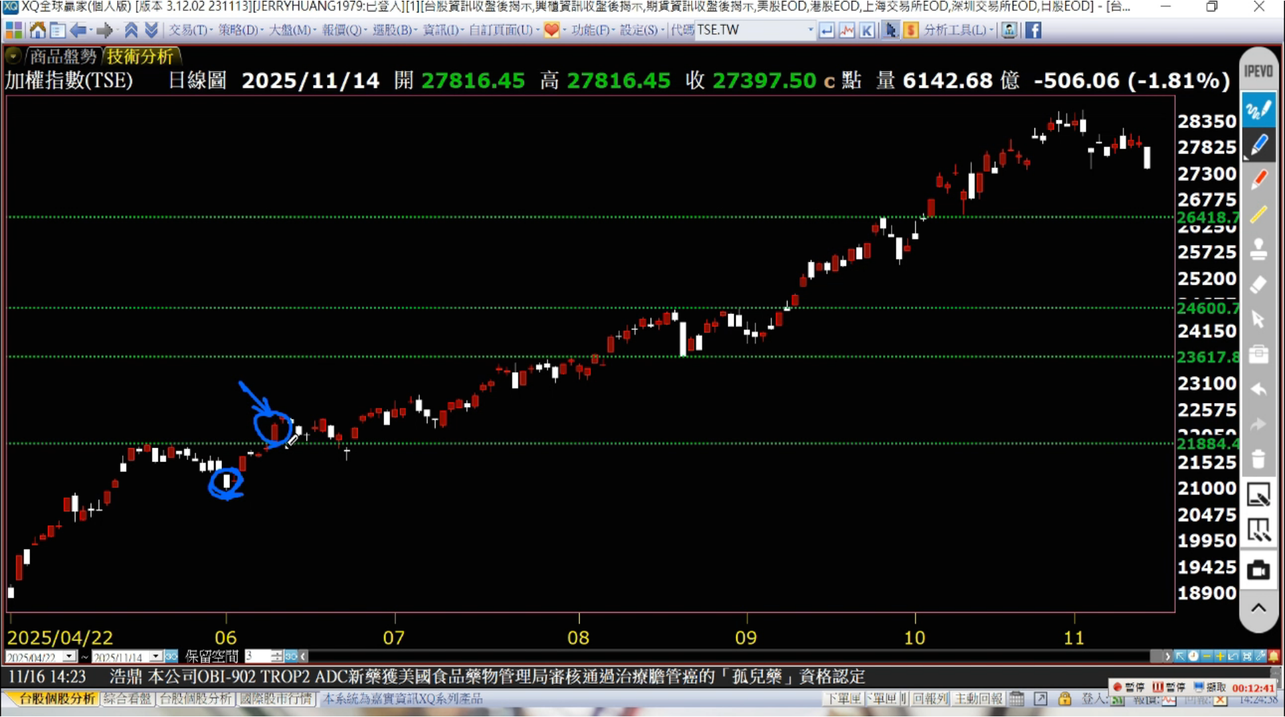Click the 下單匣 button
The width and height of the screenshot is (1285, 717).
pos(842,698)
